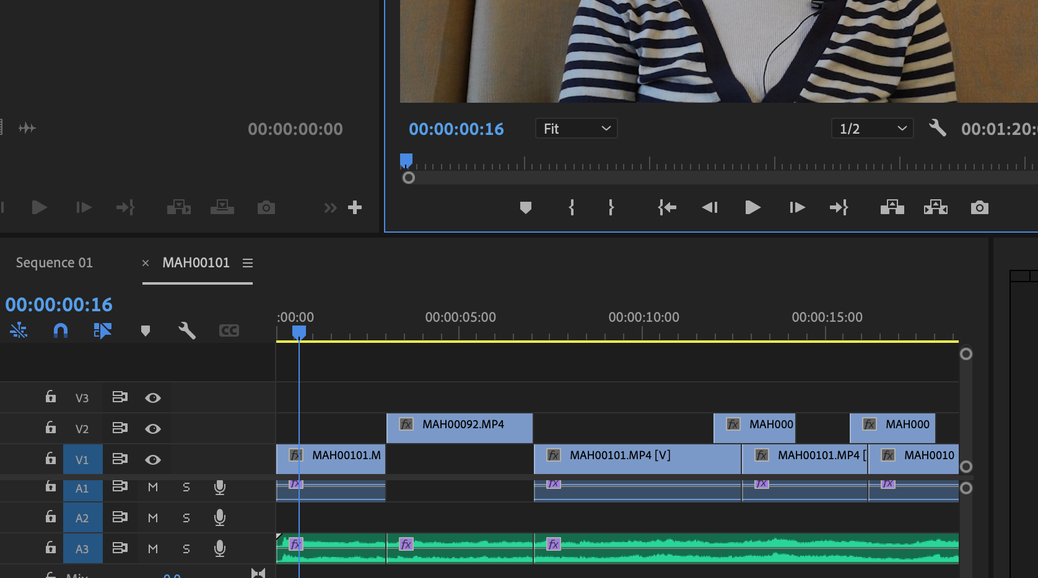Step back one frame in Program monitor
The height and width of the screenshot is (578, 1038).
710,207
